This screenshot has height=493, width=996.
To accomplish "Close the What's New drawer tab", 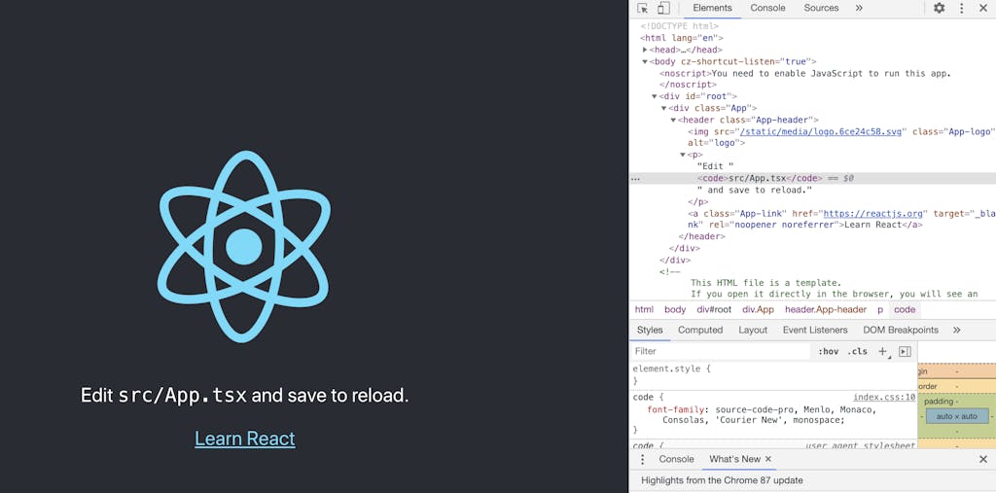I will (768, 459).
